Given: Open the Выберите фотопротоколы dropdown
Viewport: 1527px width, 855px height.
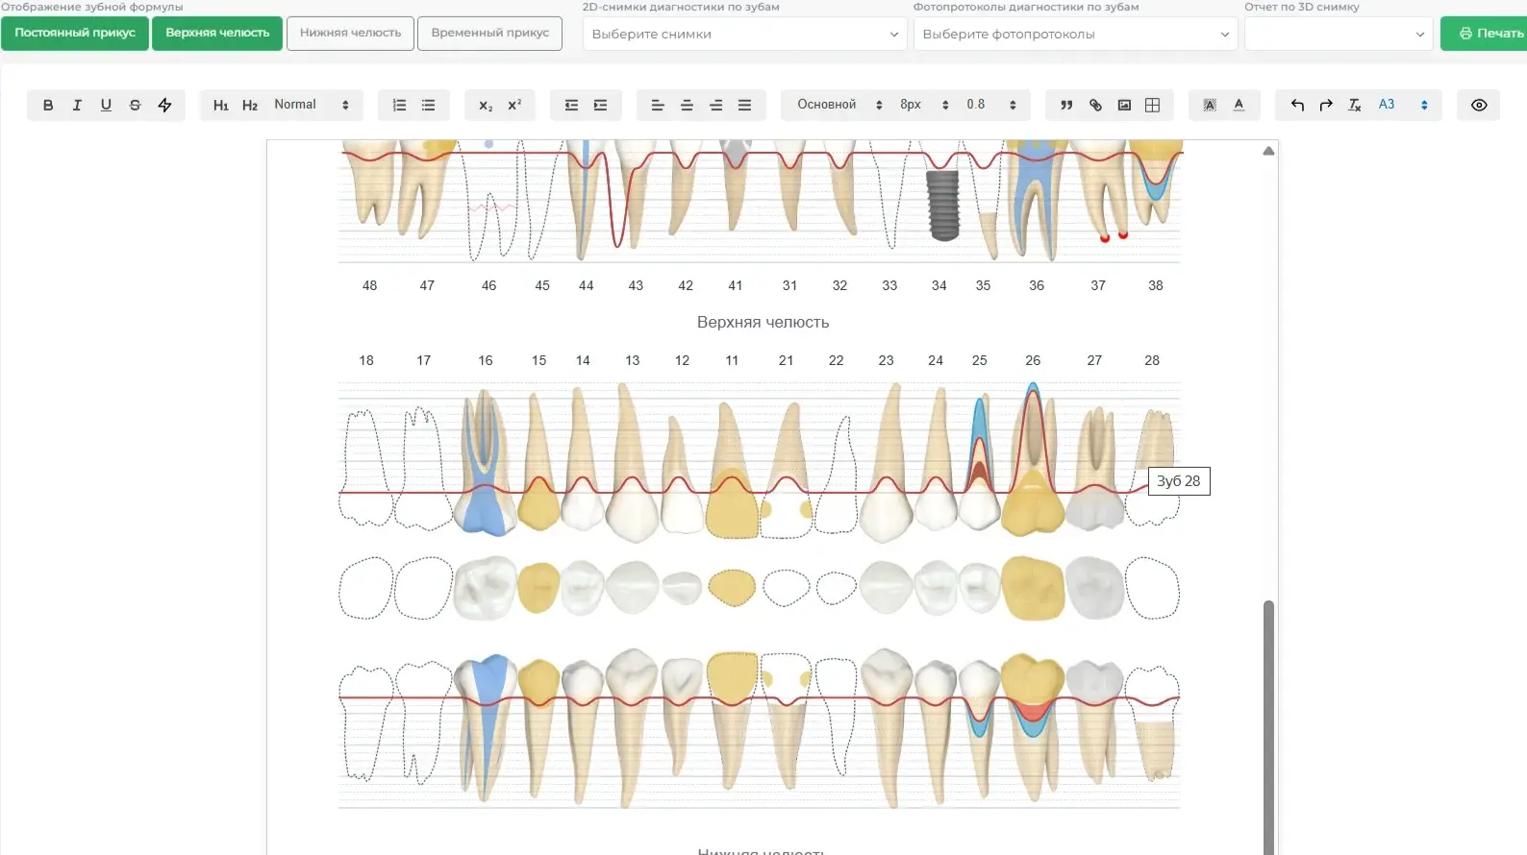Looking at the screenshot, I should tap(1076, 34).
